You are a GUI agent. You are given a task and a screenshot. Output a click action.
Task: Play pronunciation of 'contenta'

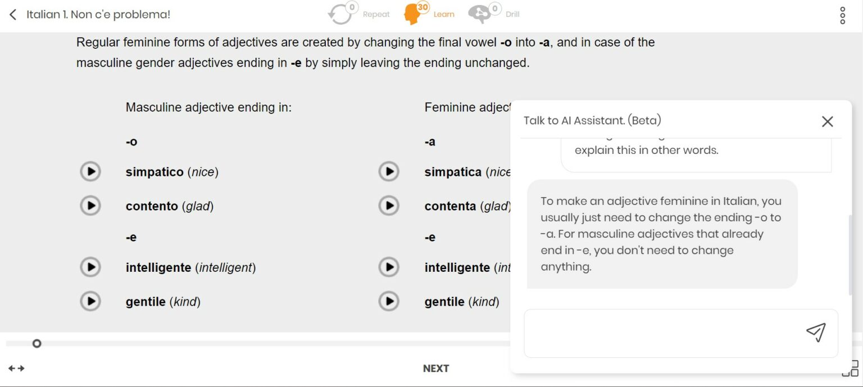(x=389, y=206)
